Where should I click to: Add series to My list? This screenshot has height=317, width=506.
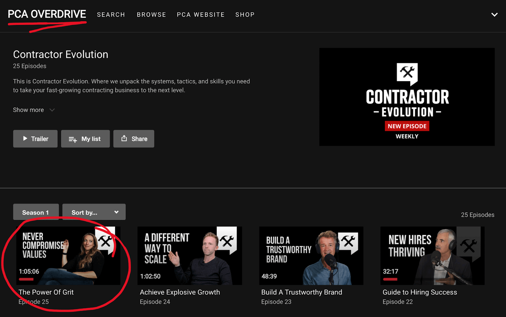pos(85,139)
